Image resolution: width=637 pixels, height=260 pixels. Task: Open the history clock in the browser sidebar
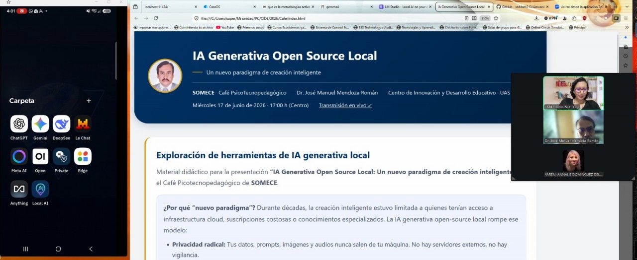(x=626, y=56)
